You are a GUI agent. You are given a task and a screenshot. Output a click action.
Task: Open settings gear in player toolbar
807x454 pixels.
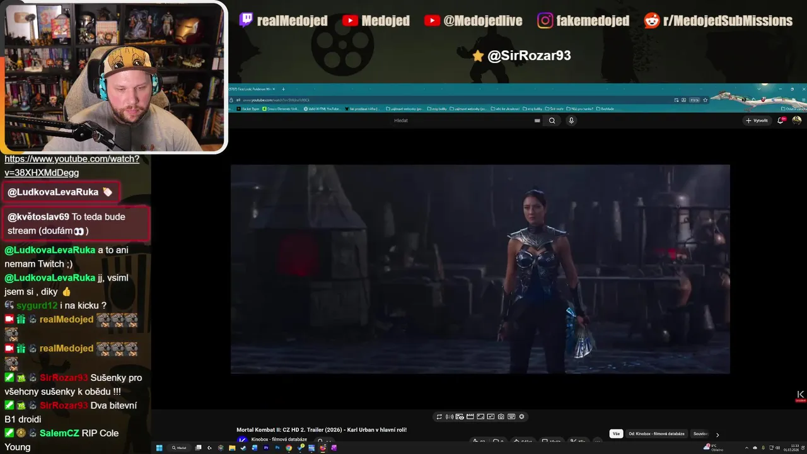521,416
